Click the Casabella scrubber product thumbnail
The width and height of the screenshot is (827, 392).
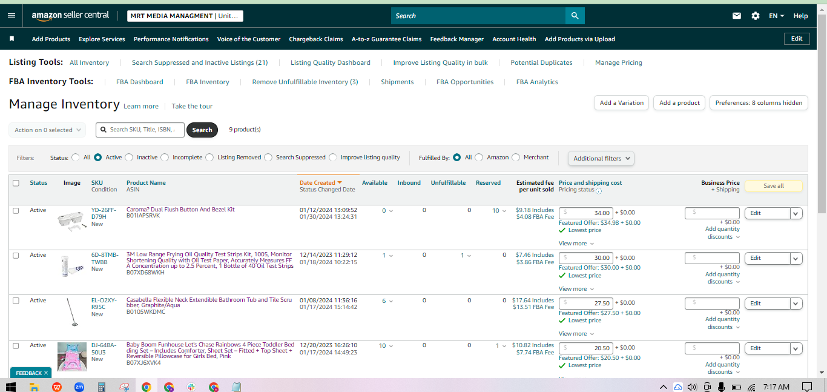(72, 312)
